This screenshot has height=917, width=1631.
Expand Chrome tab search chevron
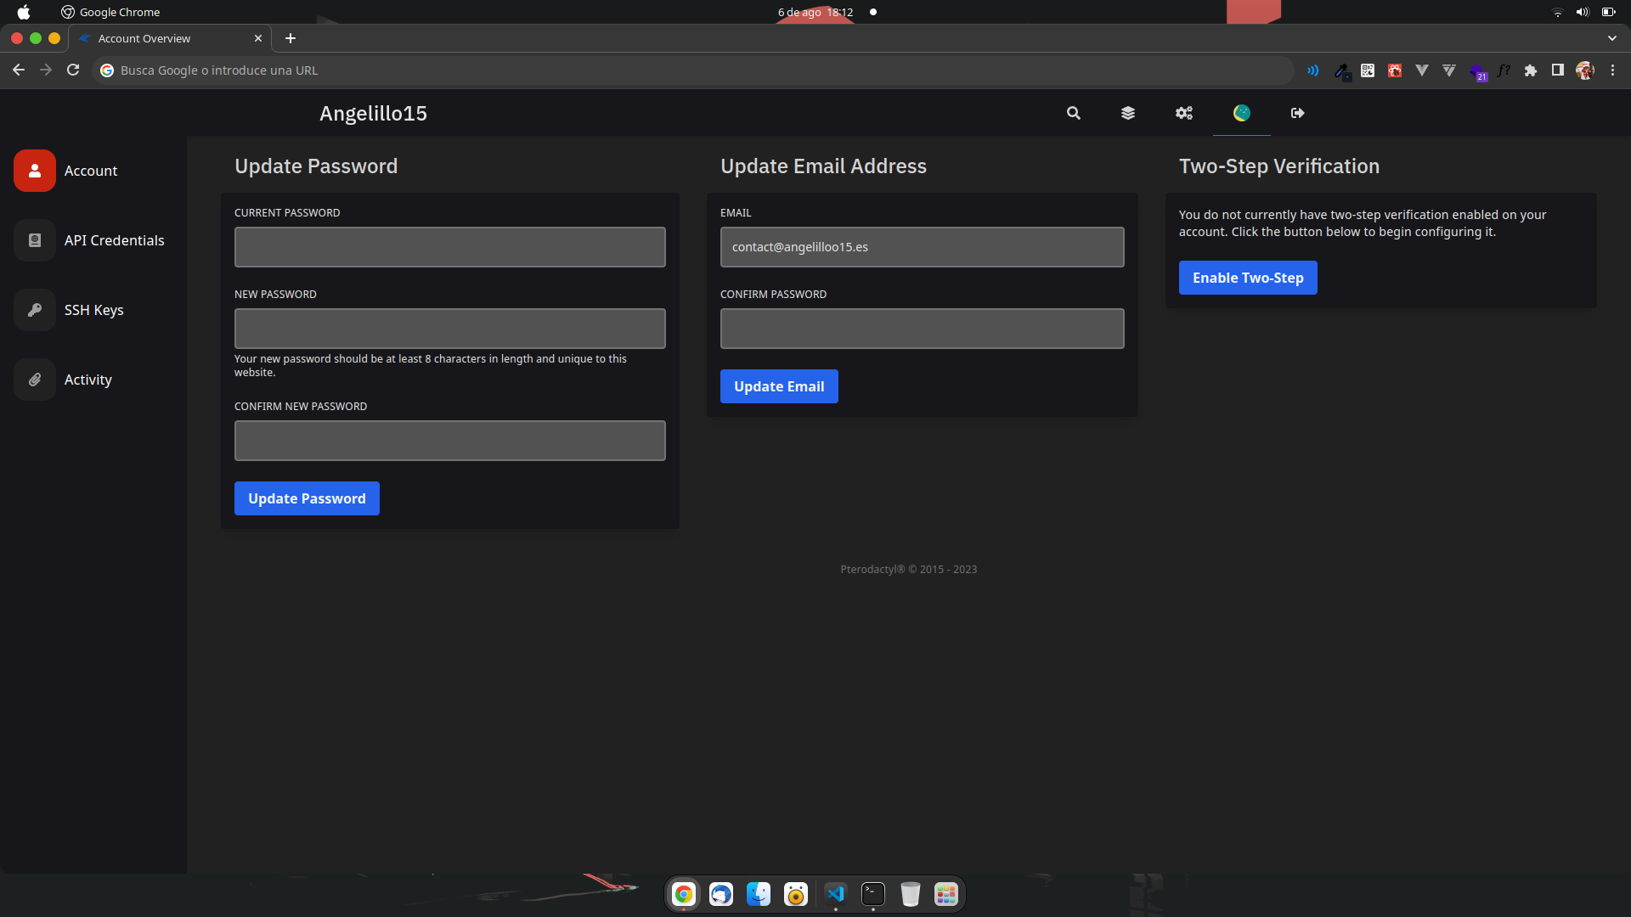click(x=1611, y=38)
